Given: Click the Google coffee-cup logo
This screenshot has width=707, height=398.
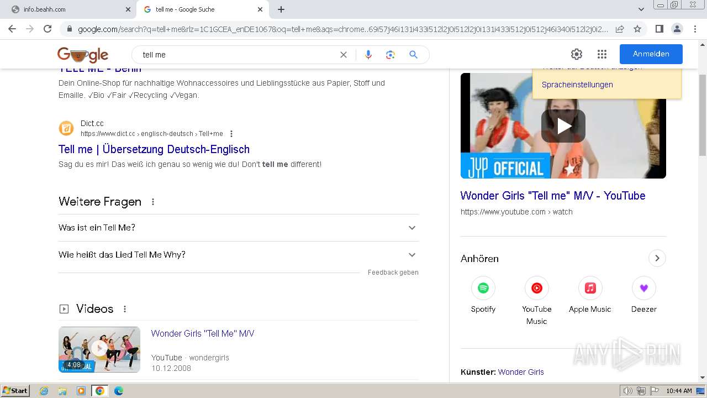Looking at the screenshot, I should click(83, 55).
